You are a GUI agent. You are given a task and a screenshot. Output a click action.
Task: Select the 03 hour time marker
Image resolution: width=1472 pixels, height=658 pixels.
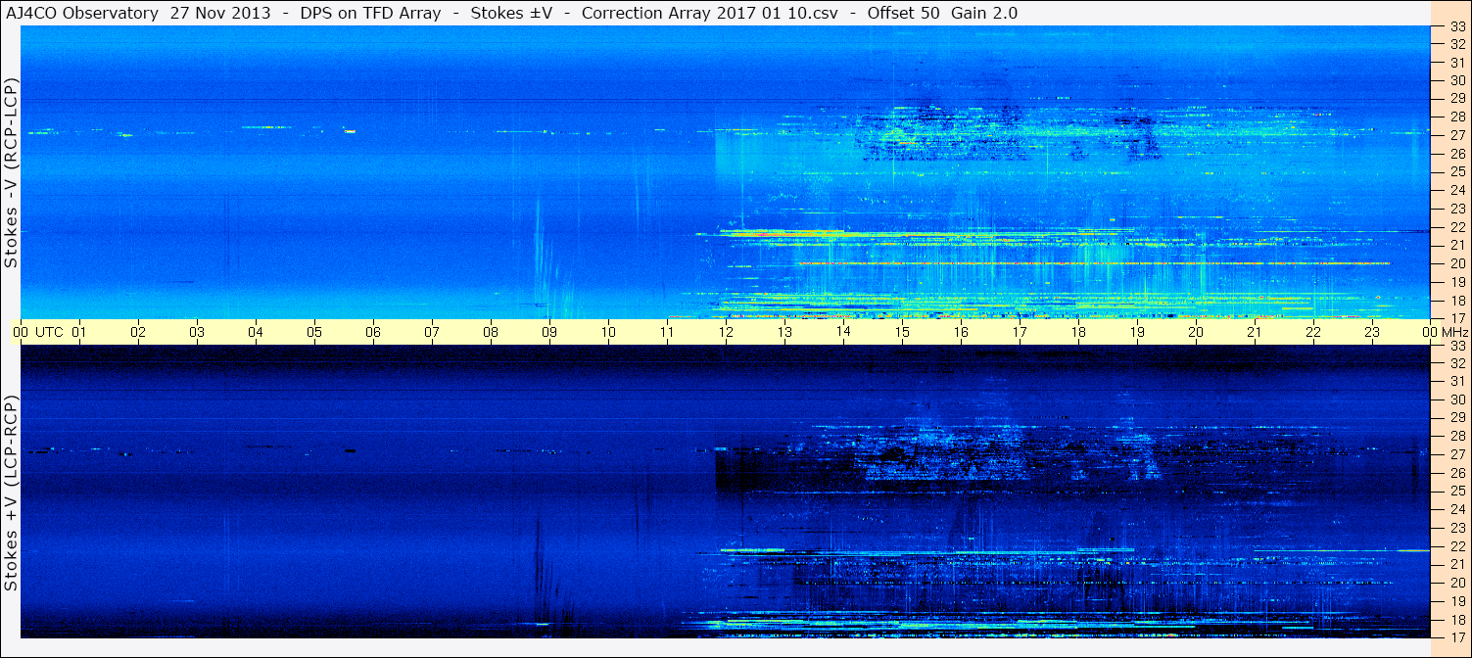pyautogui.click(x=197, y=332)
